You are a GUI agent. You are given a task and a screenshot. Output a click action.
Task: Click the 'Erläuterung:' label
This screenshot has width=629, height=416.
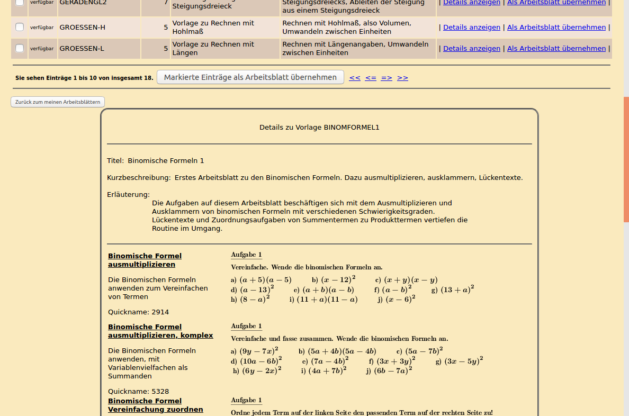tap(128, 195)
